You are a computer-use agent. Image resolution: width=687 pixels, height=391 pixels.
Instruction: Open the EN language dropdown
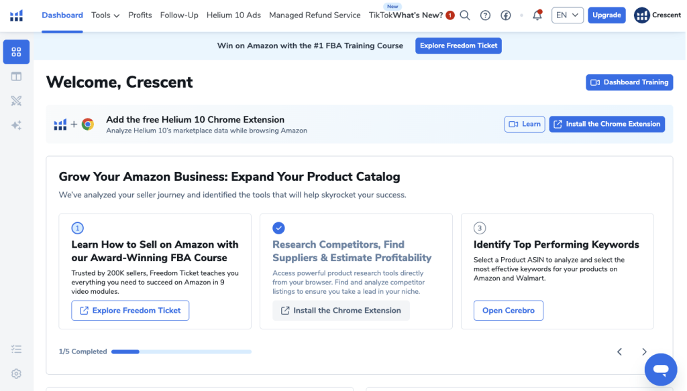click(568, 15)
